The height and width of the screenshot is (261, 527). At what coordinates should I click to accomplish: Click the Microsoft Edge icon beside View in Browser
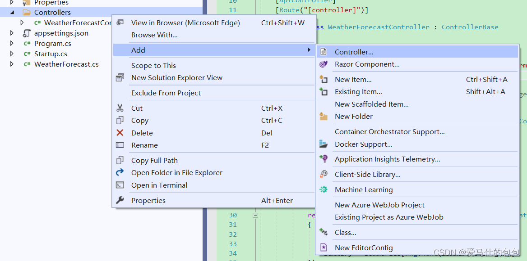pos(120,22)
